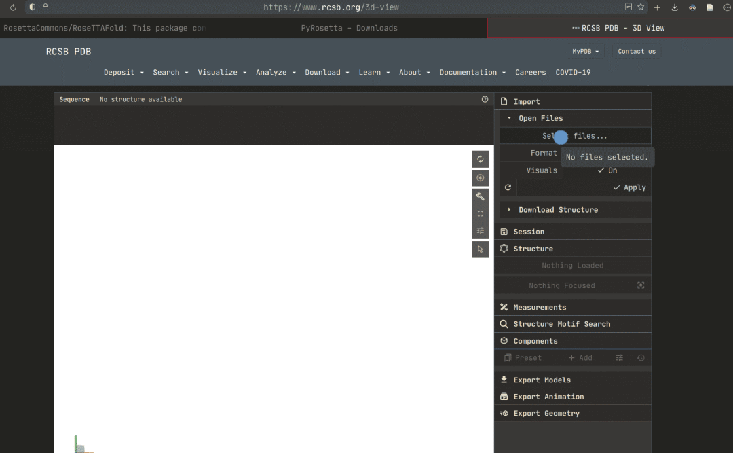Open the Download dropdown menu
This screenshot has height=453, width=733.
(x=326, y=72)
